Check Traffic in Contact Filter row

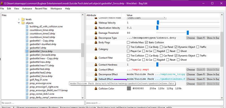tap(198, 56)
